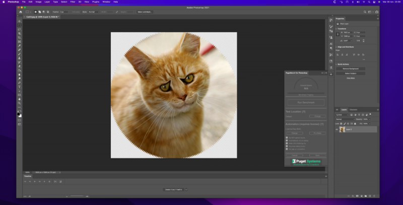Image resolution: width=403 pixels, height=205 pixels.
Task: Select the Hand tool
Action: click(19, 99)
